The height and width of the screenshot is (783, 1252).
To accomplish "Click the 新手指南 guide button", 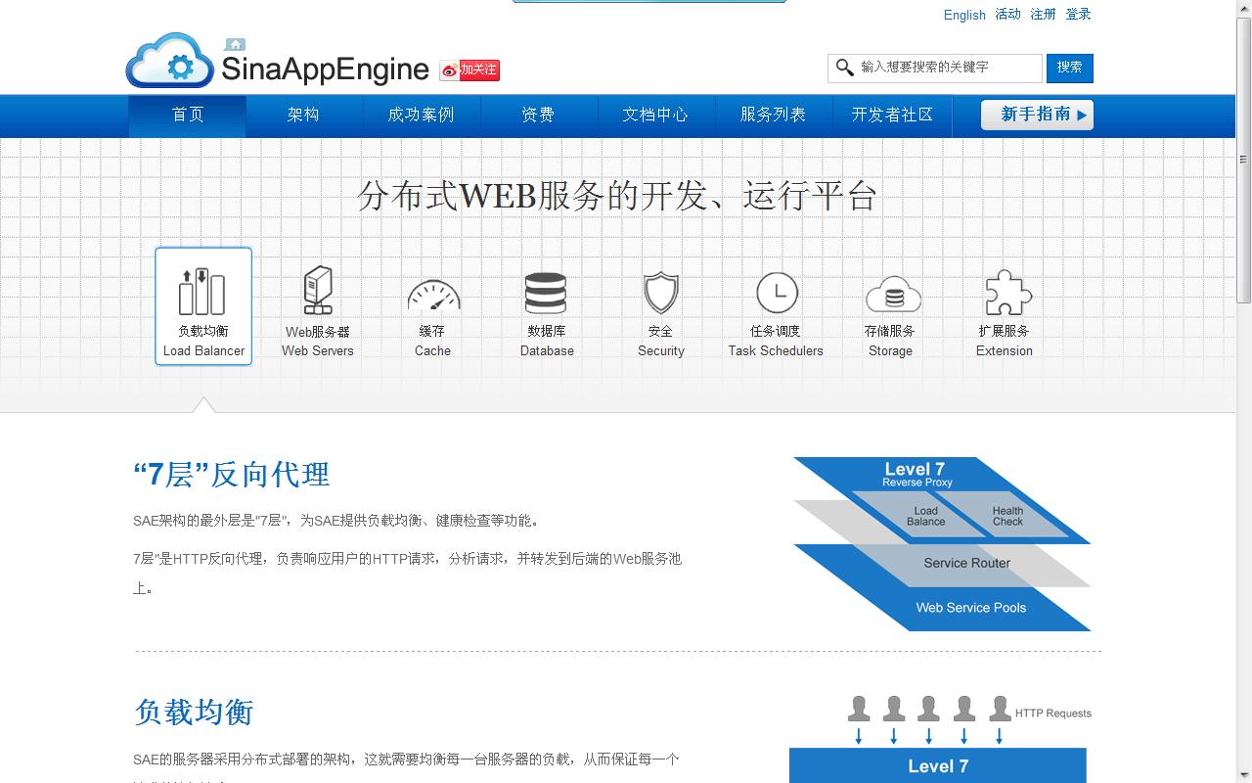I will coord(1037,115).
